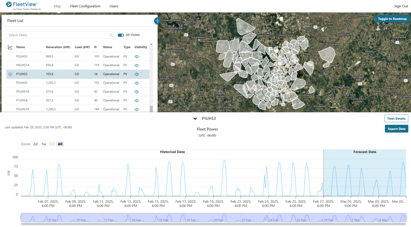The width and height of the screenshot is (411, 227).
Task: Hide P5UHS18 using its eye icon
Action: click(136, 92)
